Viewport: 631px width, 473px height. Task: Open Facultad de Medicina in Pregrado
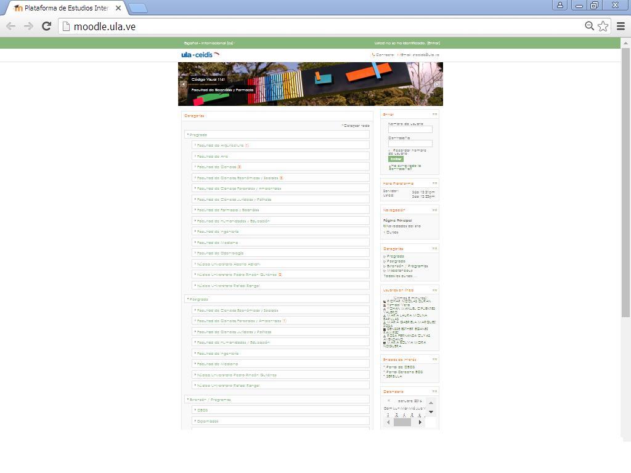click(218, 243)
